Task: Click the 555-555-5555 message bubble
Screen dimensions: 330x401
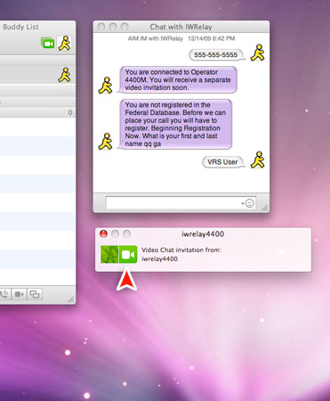Action: [x=216, y=55]
